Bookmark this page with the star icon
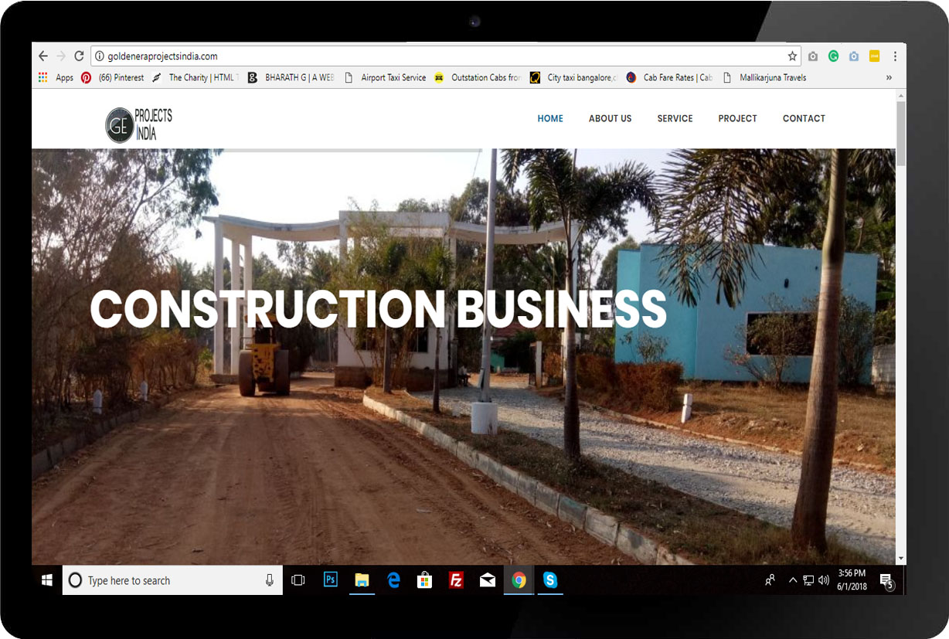The height and width of the screenshot is (639, 949). click(792, 56)
